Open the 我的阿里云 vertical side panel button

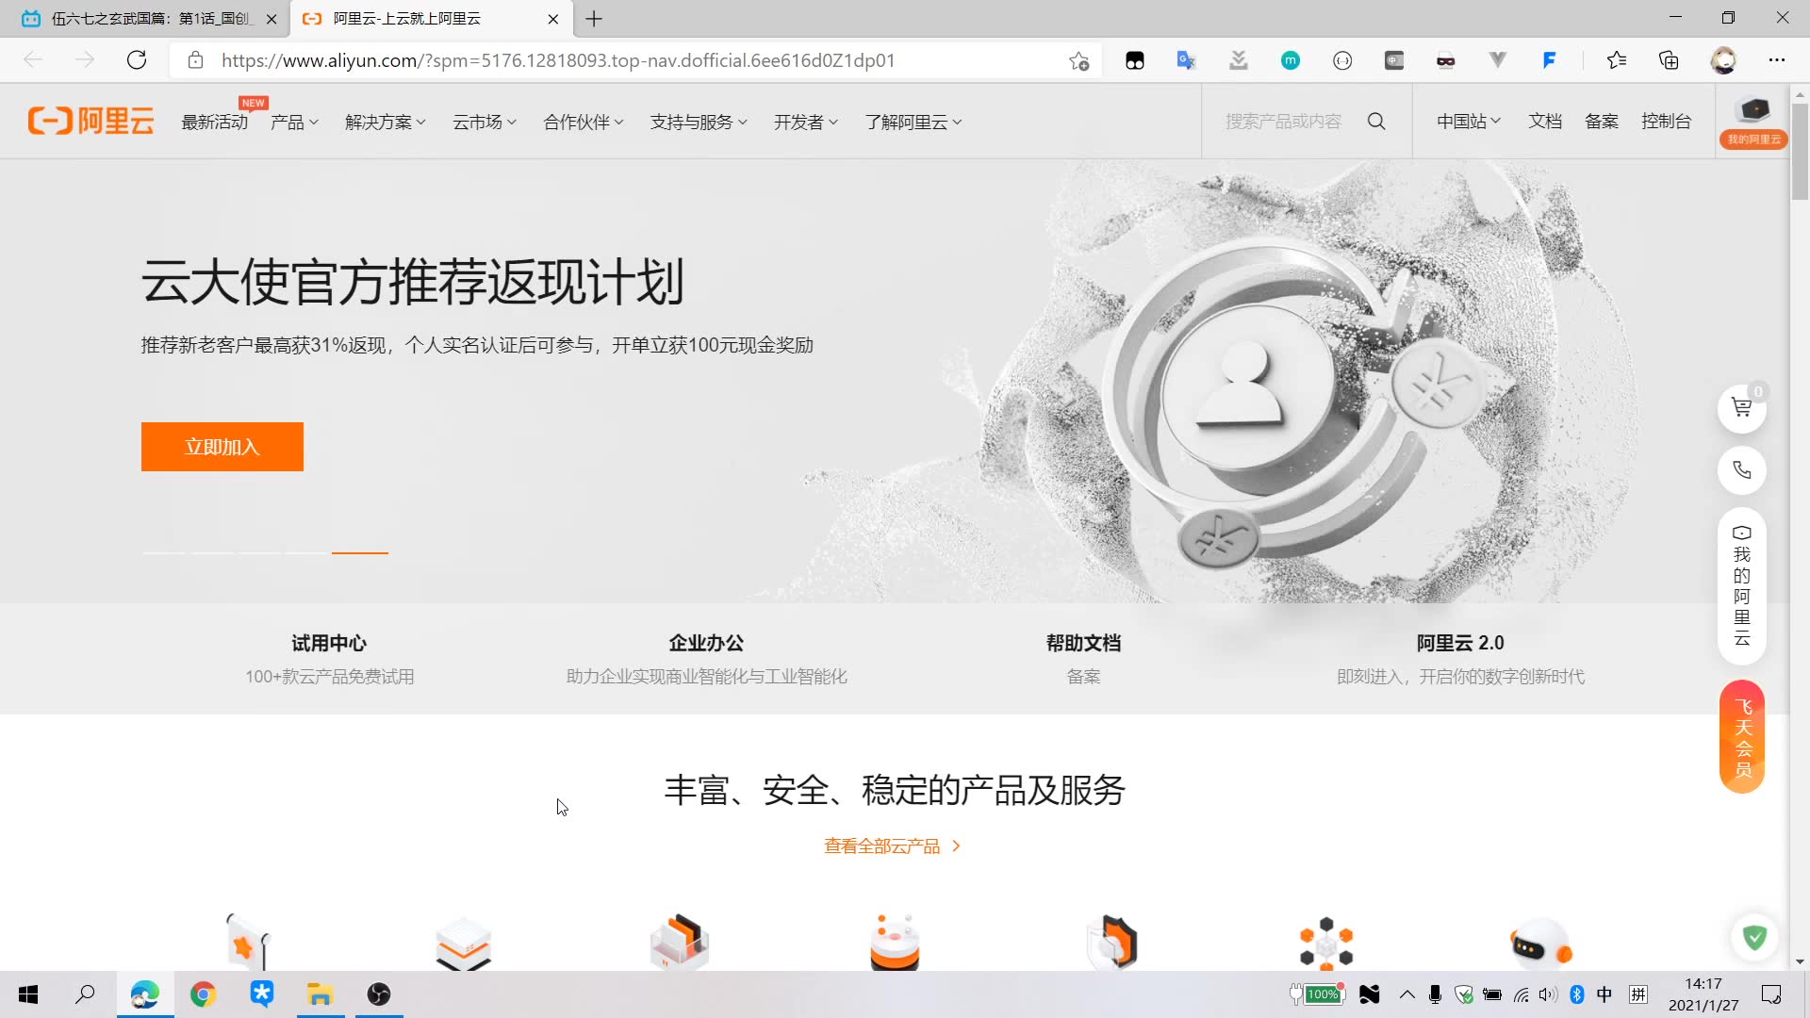(1741, 585)
